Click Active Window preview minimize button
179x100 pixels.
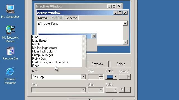coord(116,13)
